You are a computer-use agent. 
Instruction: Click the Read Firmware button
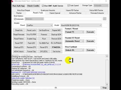(19, 34)
